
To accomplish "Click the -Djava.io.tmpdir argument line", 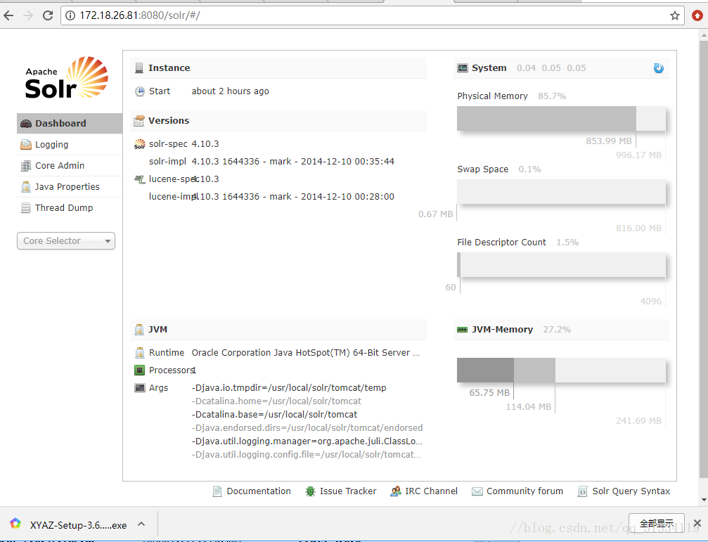I will click(x=289, y=388).
